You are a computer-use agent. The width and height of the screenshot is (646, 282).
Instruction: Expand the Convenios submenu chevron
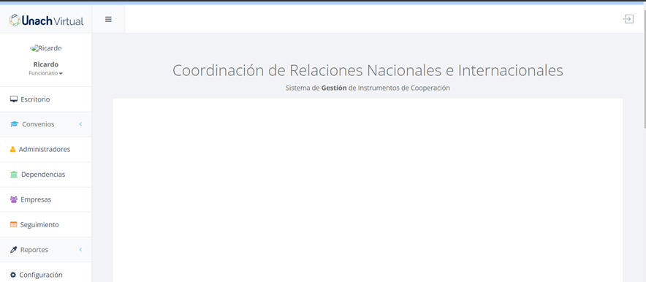[x=80, y=124]
